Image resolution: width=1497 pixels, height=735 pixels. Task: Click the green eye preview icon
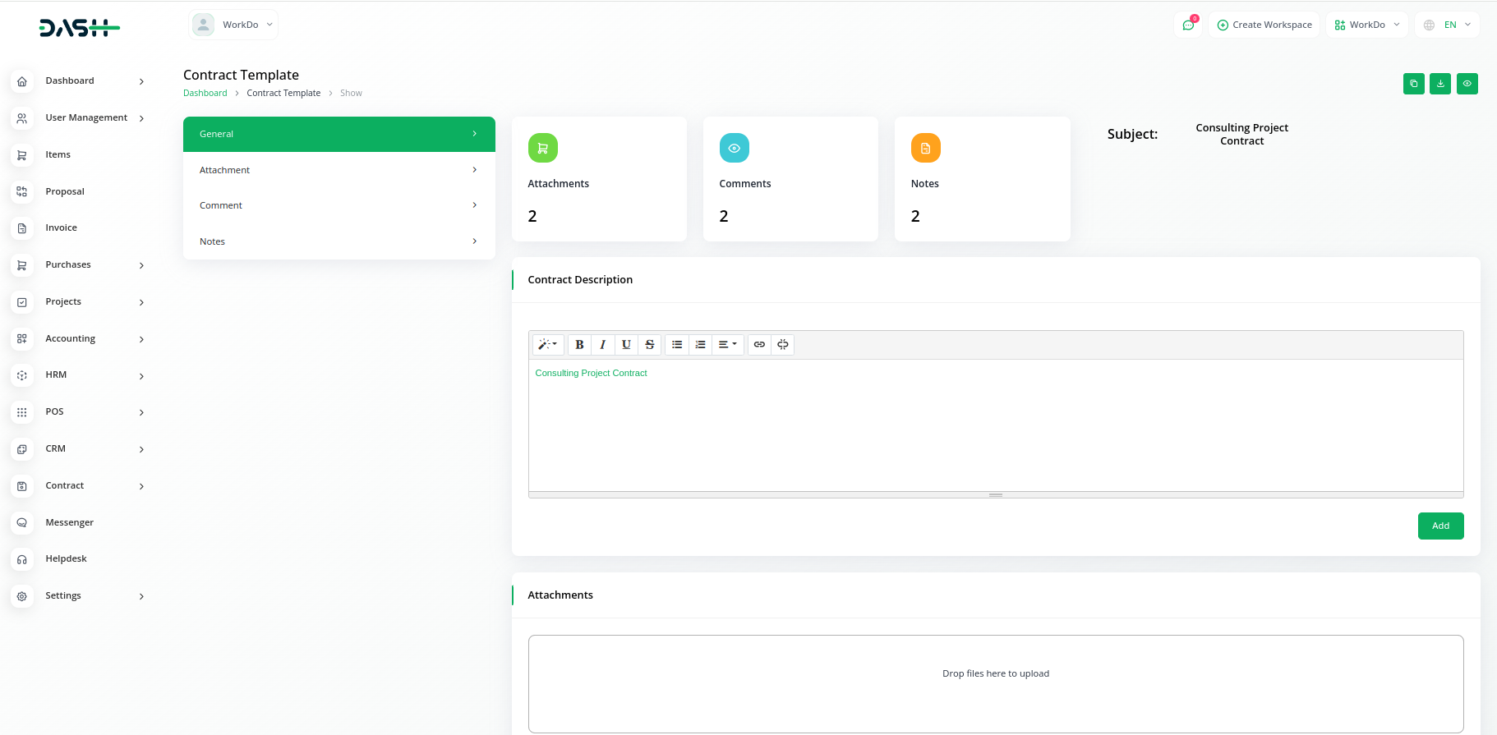(1467, 84)
